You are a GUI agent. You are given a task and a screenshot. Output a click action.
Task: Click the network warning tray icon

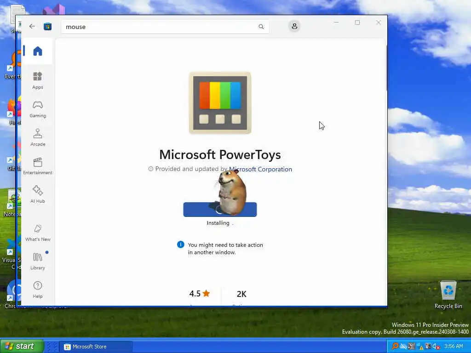(419, 347)
